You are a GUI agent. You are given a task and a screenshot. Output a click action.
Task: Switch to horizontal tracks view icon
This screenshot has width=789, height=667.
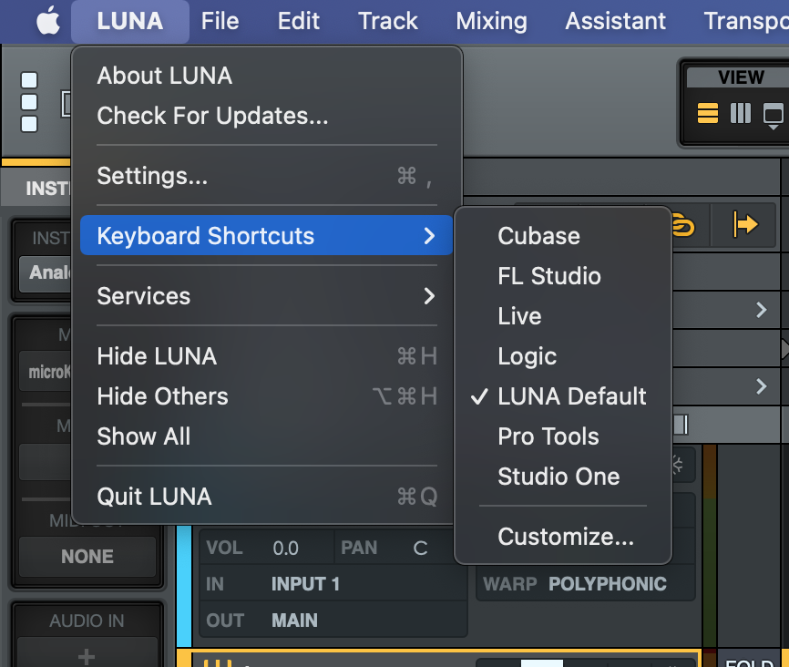click(708, 114)
